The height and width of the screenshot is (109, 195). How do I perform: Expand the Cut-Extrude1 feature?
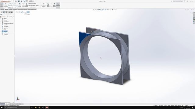point(1,33)
